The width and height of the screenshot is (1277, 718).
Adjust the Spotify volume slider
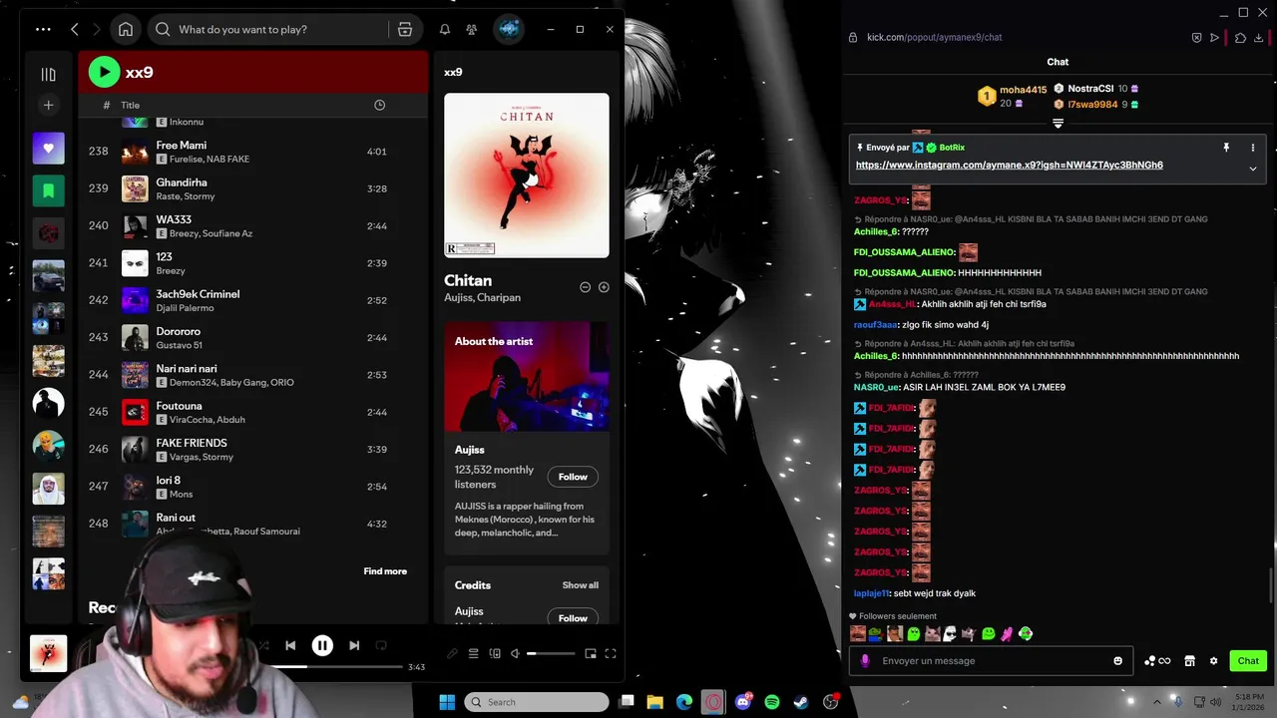pyautogui.click(x=551, y=654)
